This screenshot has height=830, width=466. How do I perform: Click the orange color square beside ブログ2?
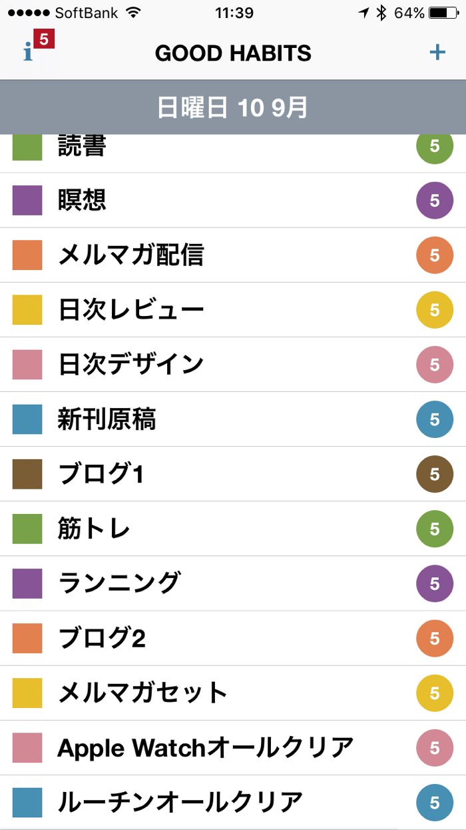point(27,638)
